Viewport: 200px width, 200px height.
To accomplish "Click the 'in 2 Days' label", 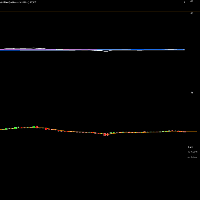I will pyautogui.click(x=192, y=157).
